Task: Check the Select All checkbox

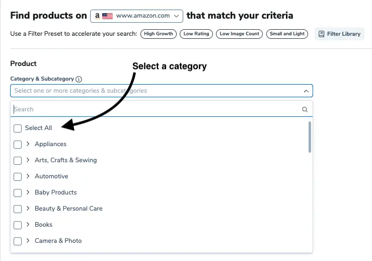Action: point(18,128)
